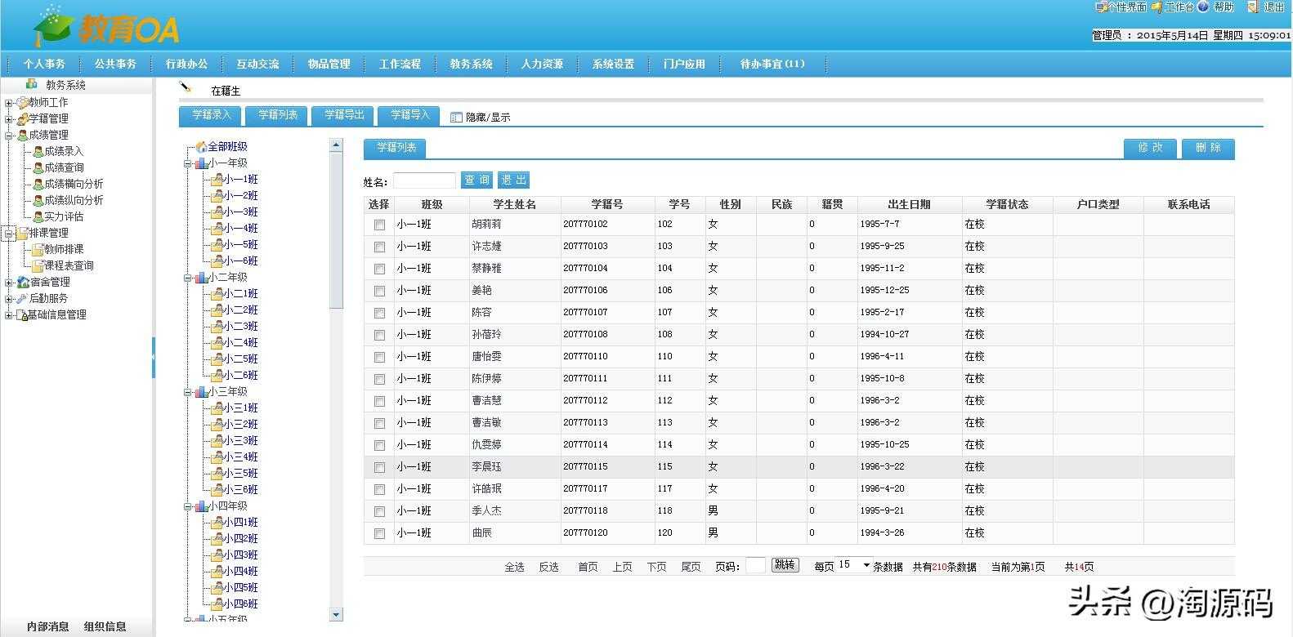Click the 查询 search button
The height and width of the screenshot is (637, 1293).
(476, 180)
